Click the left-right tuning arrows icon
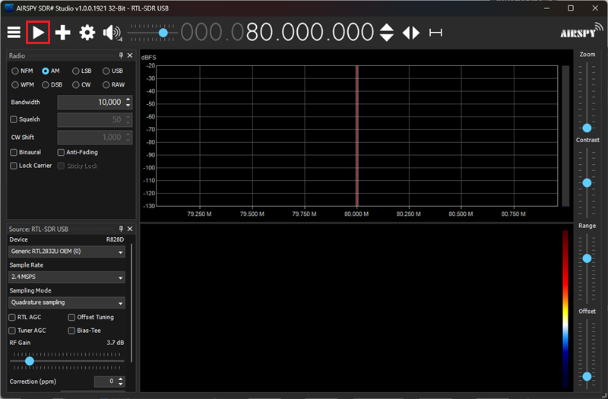Screen dimensions: 608x399 pos(410,33)
